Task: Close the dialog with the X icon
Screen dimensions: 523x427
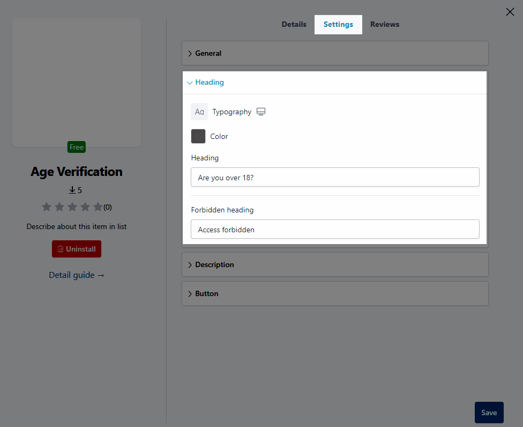Action: tap(510, 12)
